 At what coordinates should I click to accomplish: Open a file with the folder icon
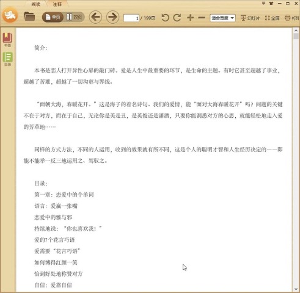29,16
